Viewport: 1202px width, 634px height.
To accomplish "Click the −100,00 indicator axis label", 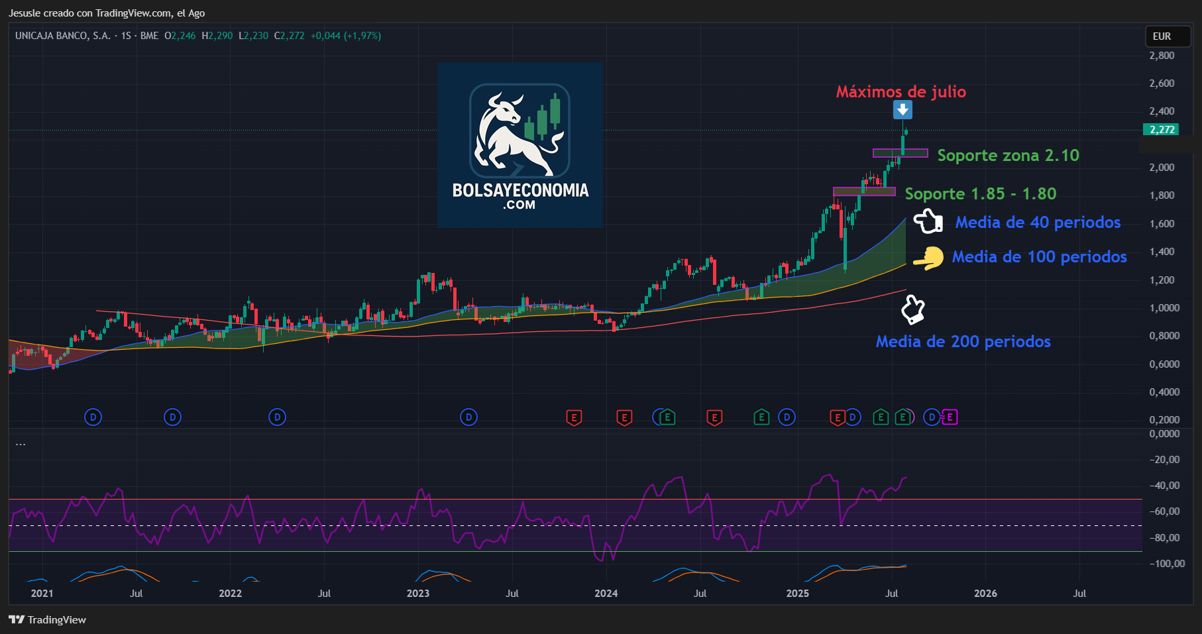I will click(x=1167, y=563).
